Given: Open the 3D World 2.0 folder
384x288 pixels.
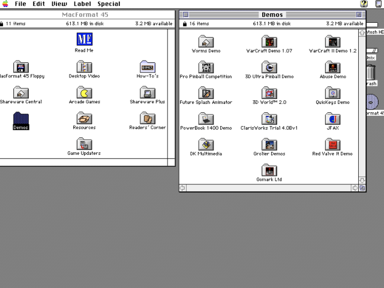Looking at the screenshot, I should coord(269,93).
